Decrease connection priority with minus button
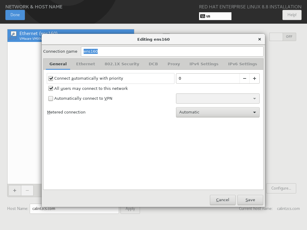 [245, 78]
